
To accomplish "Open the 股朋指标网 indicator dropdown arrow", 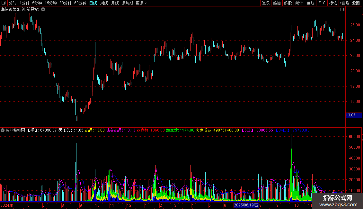I will tap(3, 131).
